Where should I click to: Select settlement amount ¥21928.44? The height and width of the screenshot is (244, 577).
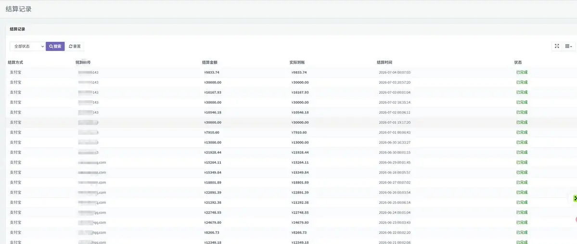tap(213, 153)
